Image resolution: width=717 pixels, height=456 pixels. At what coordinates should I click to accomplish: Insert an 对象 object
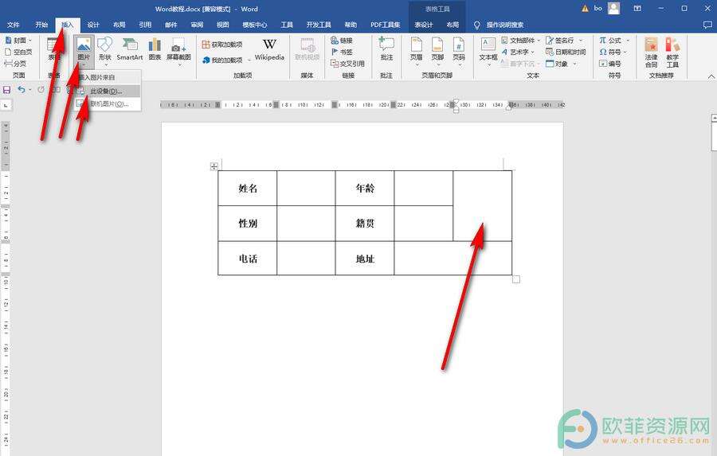coord(561,64)
